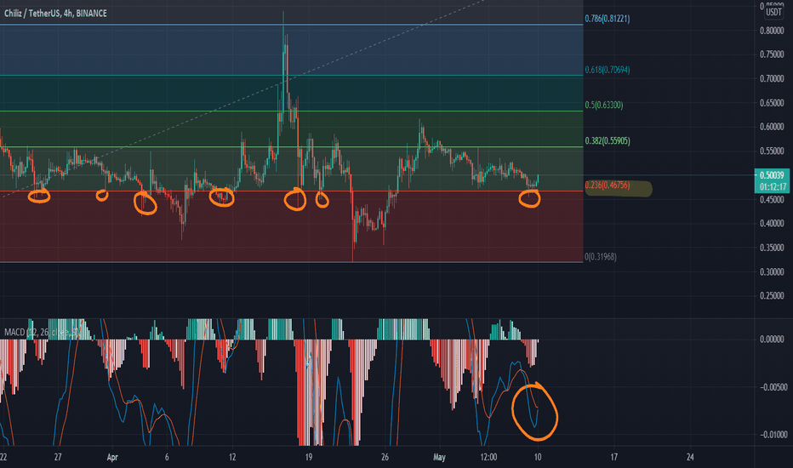Open the USDT currency label

(773, 12)
